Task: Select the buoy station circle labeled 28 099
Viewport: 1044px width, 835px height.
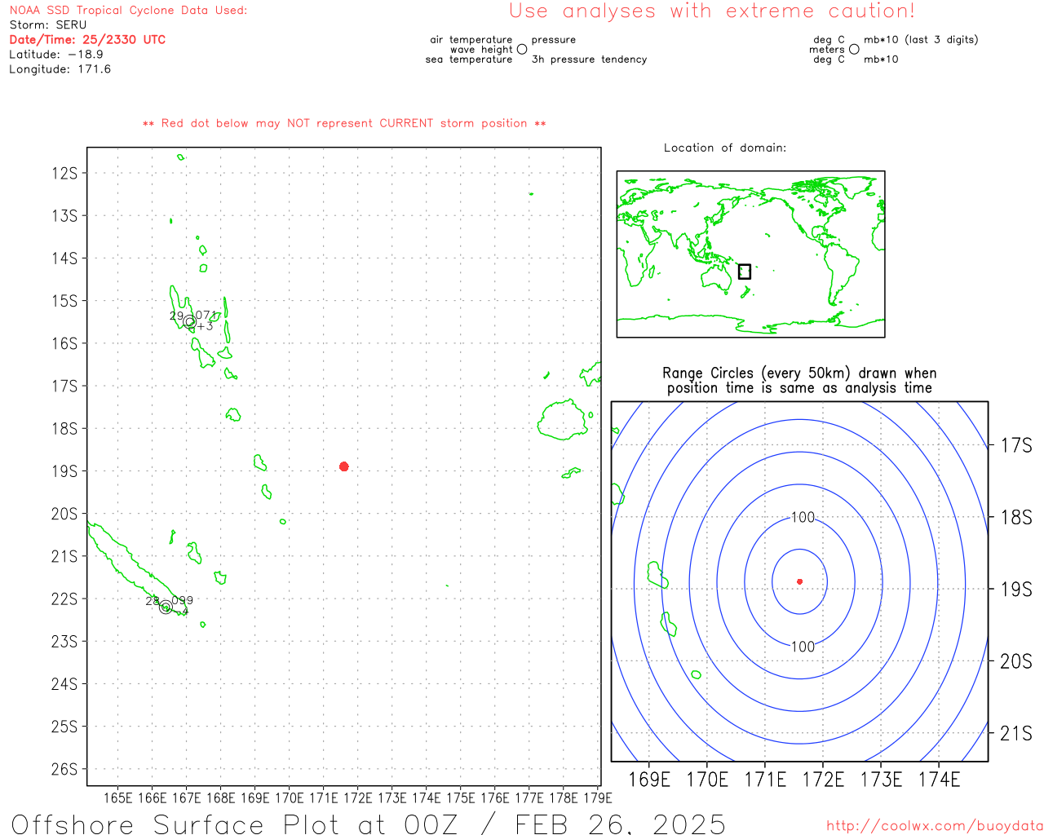Action: tap(166, 607)
